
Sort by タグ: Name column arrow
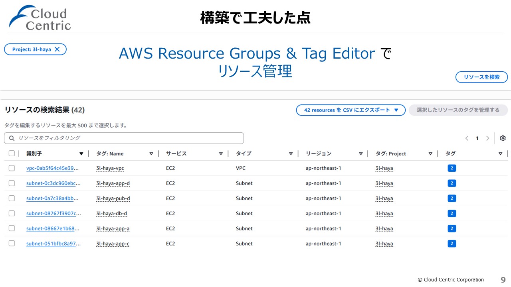coord(151,153)
